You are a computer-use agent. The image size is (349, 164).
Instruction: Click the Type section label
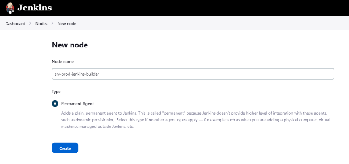pyautogui.click(x=56, y=92)
